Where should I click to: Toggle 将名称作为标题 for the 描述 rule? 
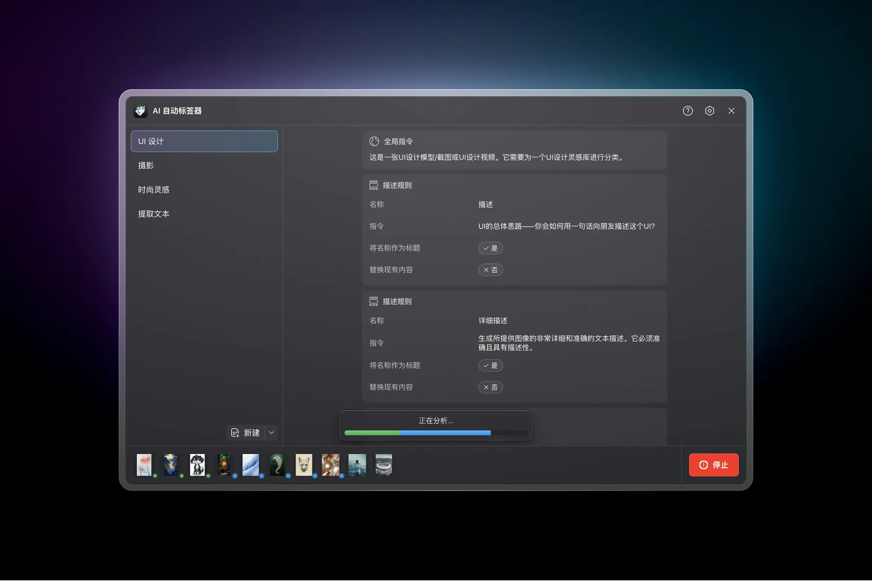(x=490, y=248)
